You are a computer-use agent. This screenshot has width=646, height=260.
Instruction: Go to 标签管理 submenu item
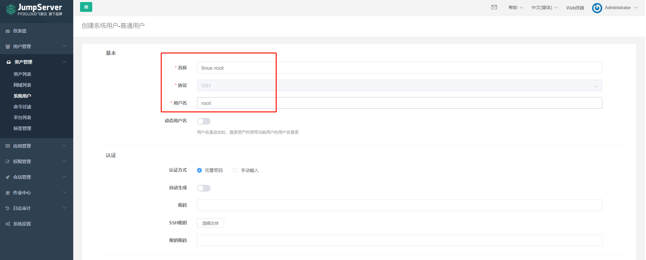point(22,128)
